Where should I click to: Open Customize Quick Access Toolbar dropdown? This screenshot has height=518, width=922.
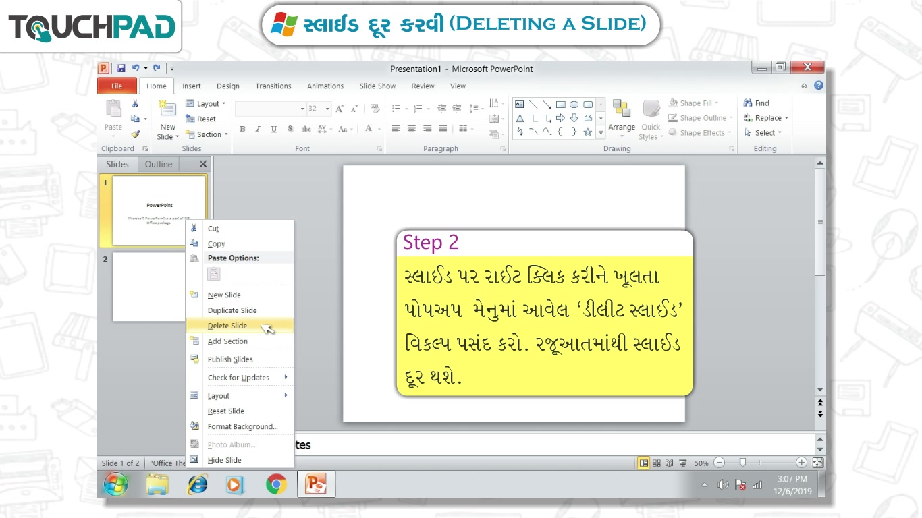click(172, 68)
